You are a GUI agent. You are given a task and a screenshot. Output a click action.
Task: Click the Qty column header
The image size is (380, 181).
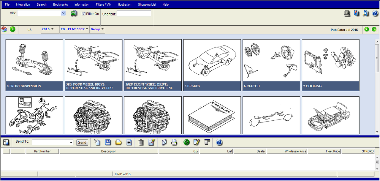tap(179, 151)
